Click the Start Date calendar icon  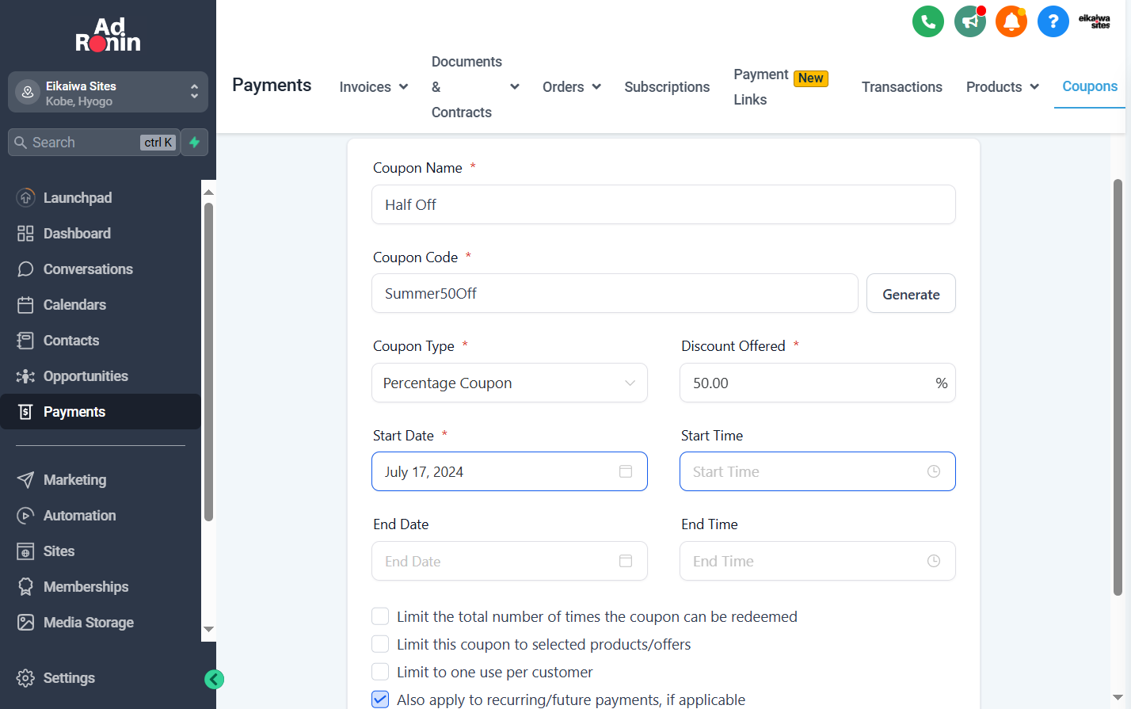tap(626, 471)
